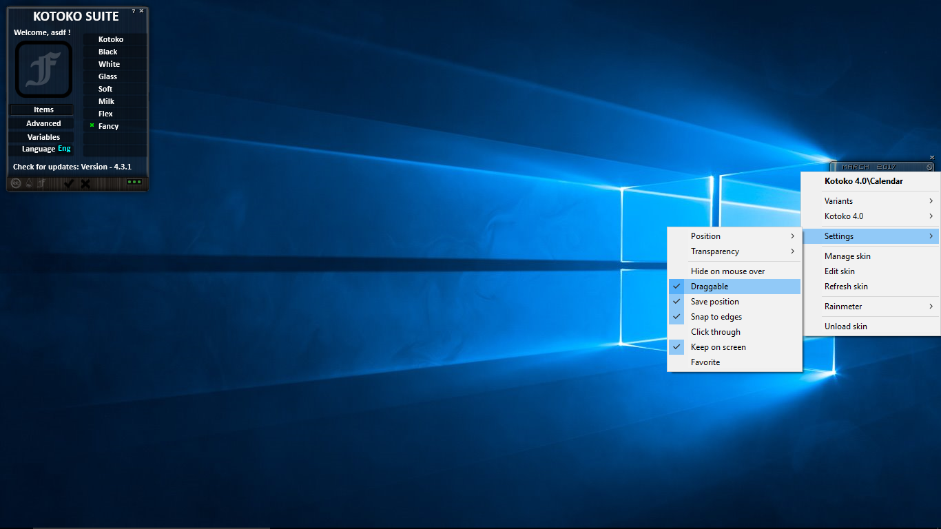
Task: Choose Edit skin from context menu
Action: 870,271
